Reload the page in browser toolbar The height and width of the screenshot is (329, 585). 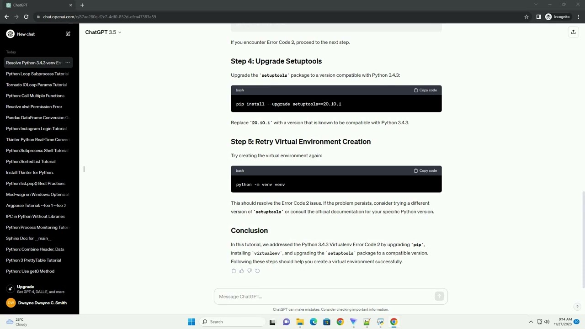26,17
